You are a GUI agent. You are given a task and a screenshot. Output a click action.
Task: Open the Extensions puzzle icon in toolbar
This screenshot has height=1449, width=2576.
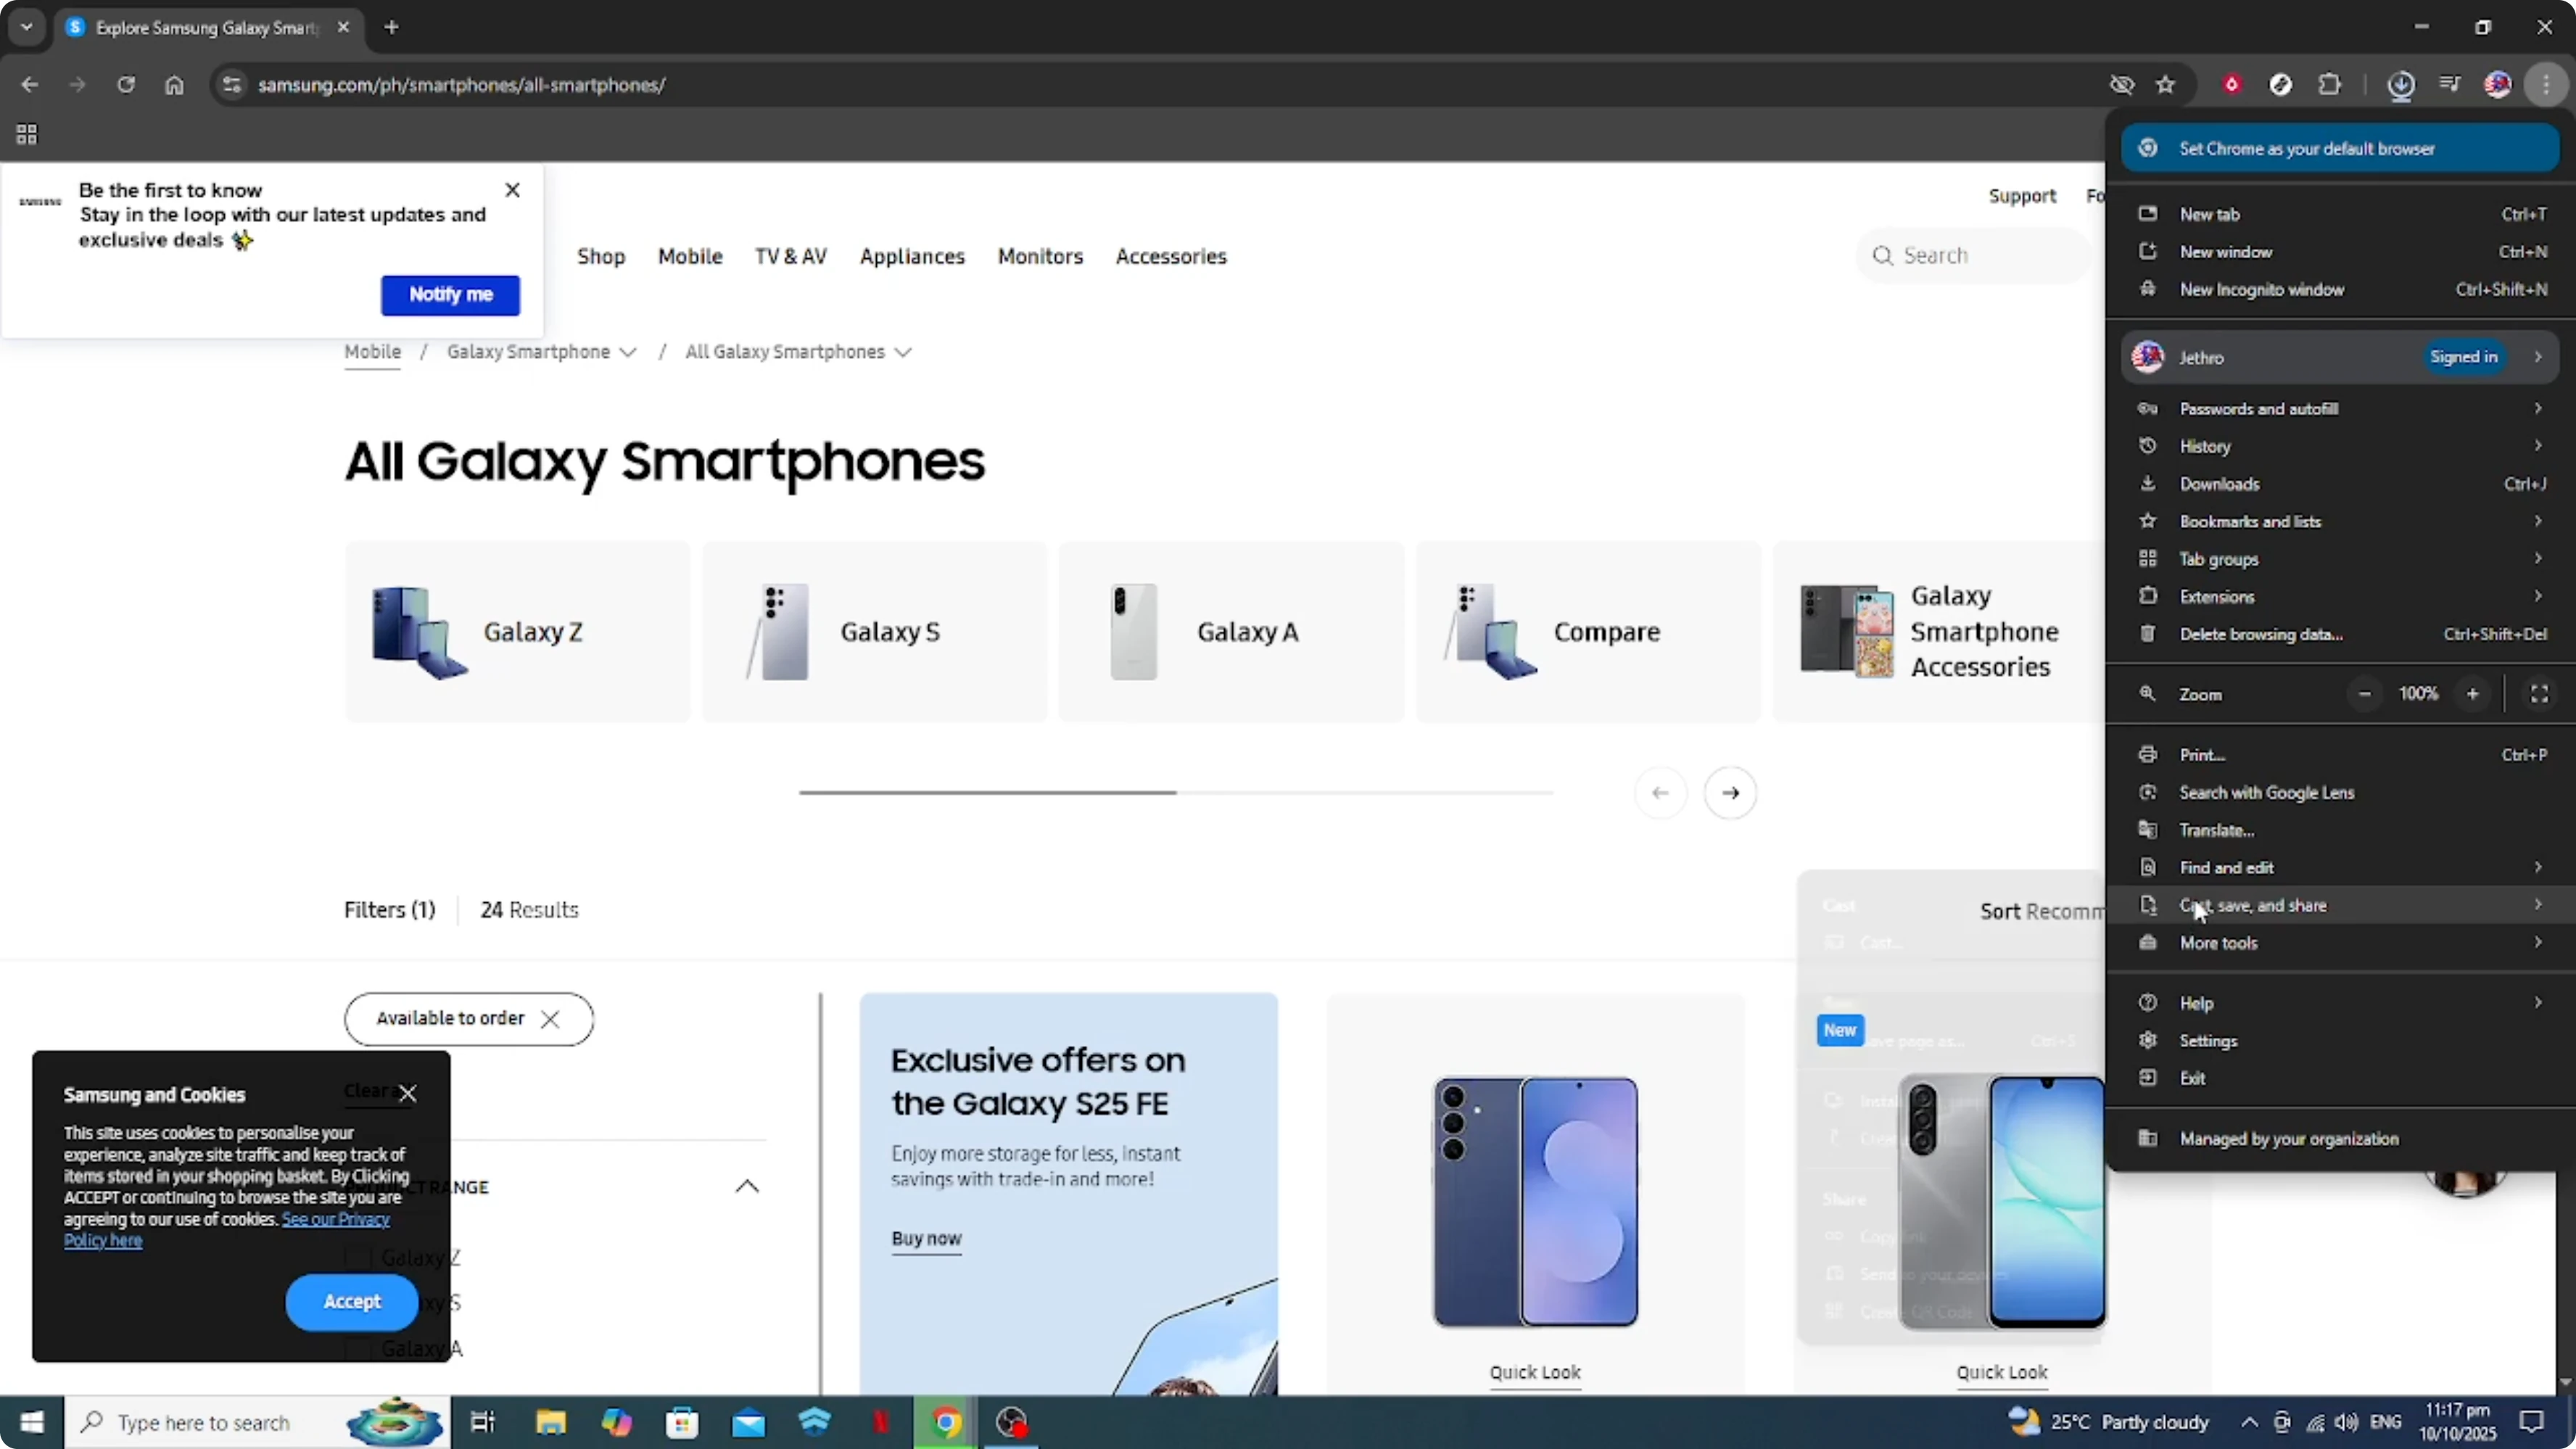(2329, 85)
